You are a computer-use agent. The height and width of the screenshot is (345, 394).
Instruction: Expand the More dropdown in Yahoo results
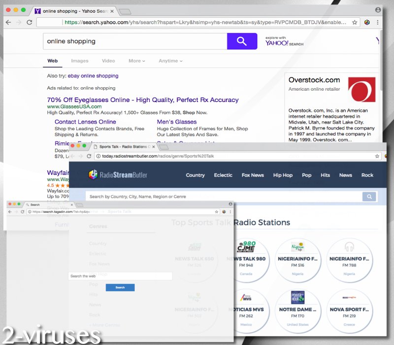[x=136, y=61]
